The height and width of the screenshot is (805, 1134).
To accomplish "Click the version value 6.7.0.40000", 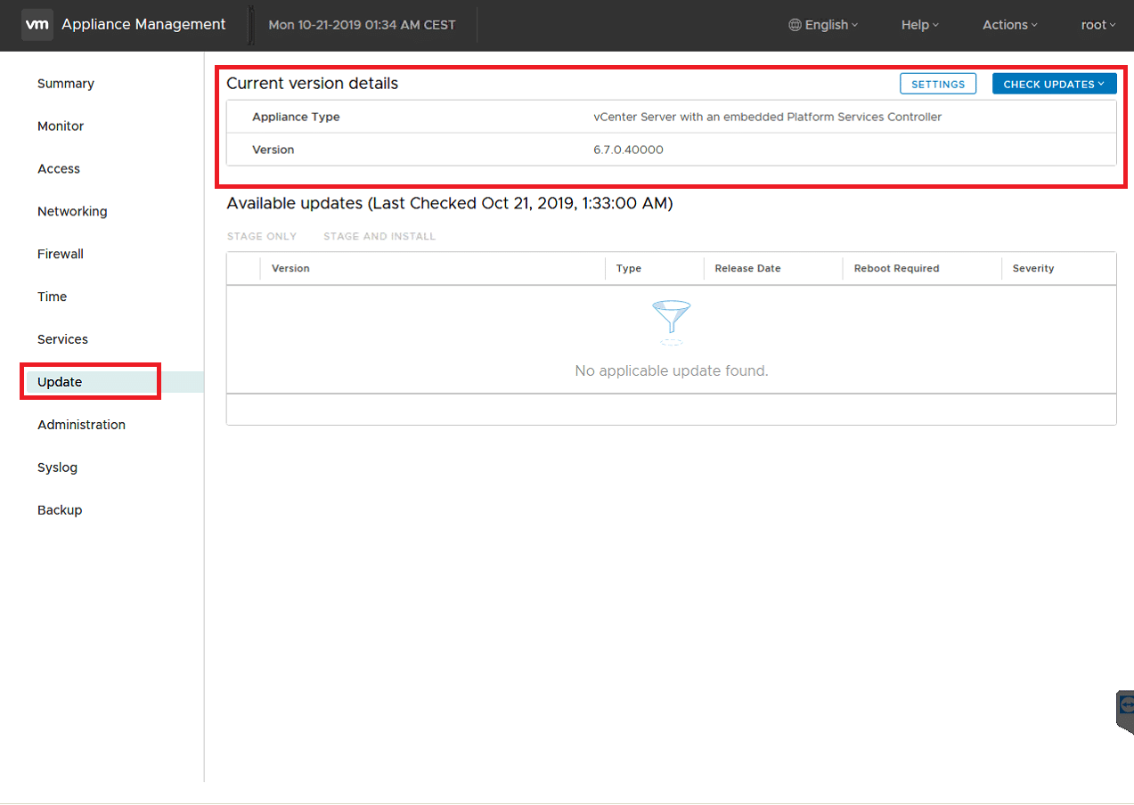I will (x=628, y=150).
